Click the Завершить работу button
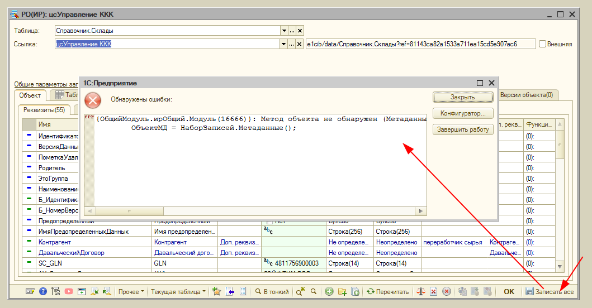Screen dimensions: 592x308 pos(462,129)
